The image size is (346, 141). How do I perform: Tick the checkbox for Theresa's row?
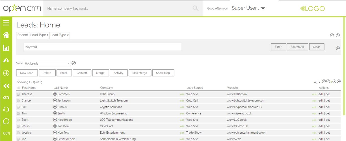pyautogui.click(x=18, y=94)
